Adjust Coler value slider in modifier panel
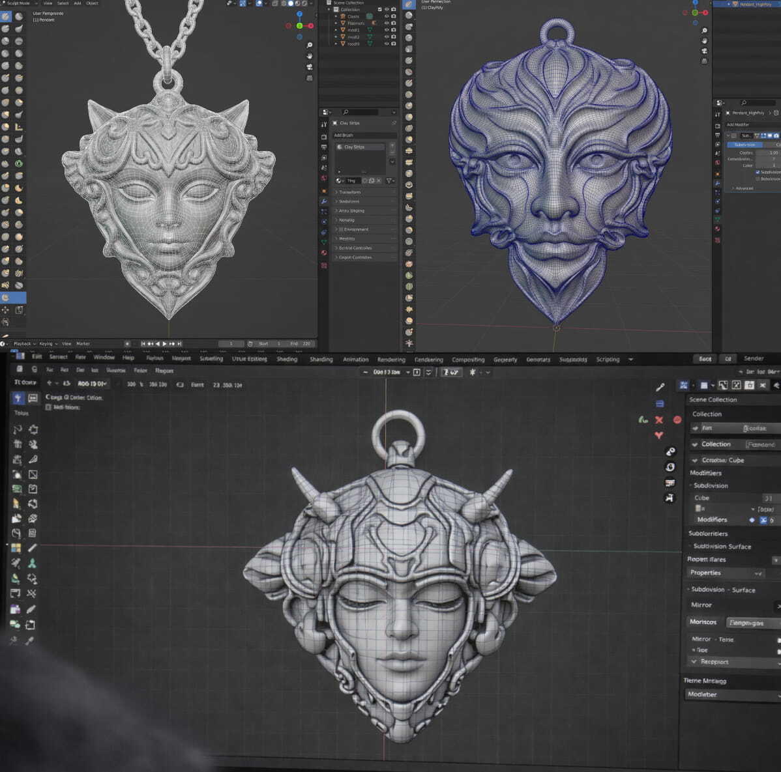 pyautogui.click(x=768, y=165)
